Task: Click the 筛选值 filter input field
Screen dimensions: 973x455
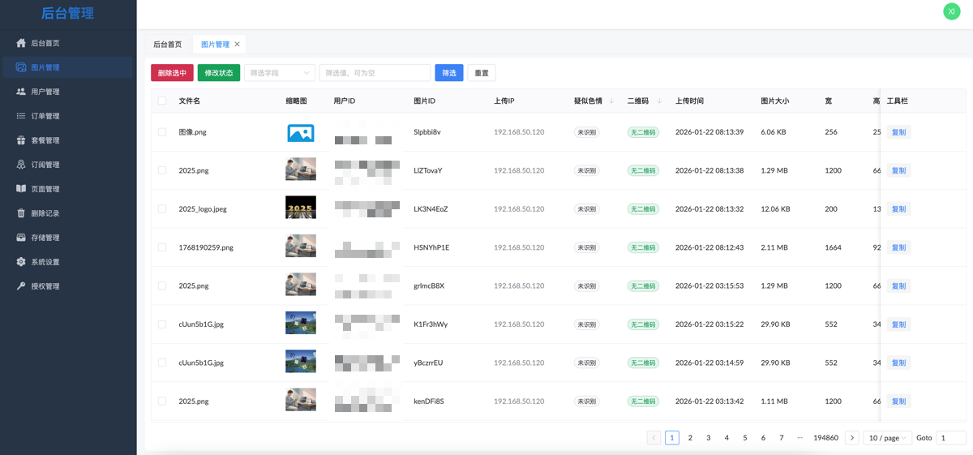Action: 375,73
